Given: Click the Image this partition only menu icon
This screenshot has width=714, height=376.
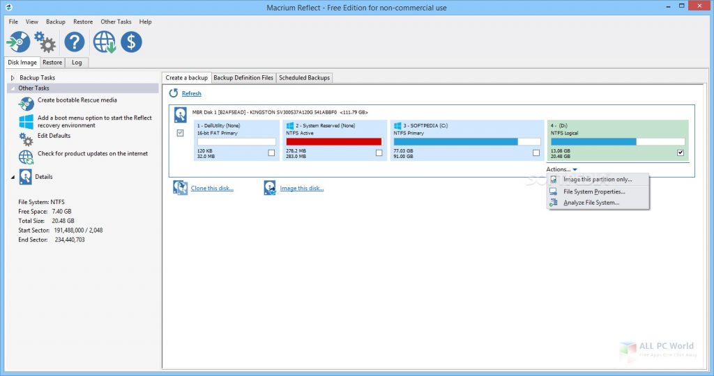Looking at the screenshot, I should coord(553,180).
